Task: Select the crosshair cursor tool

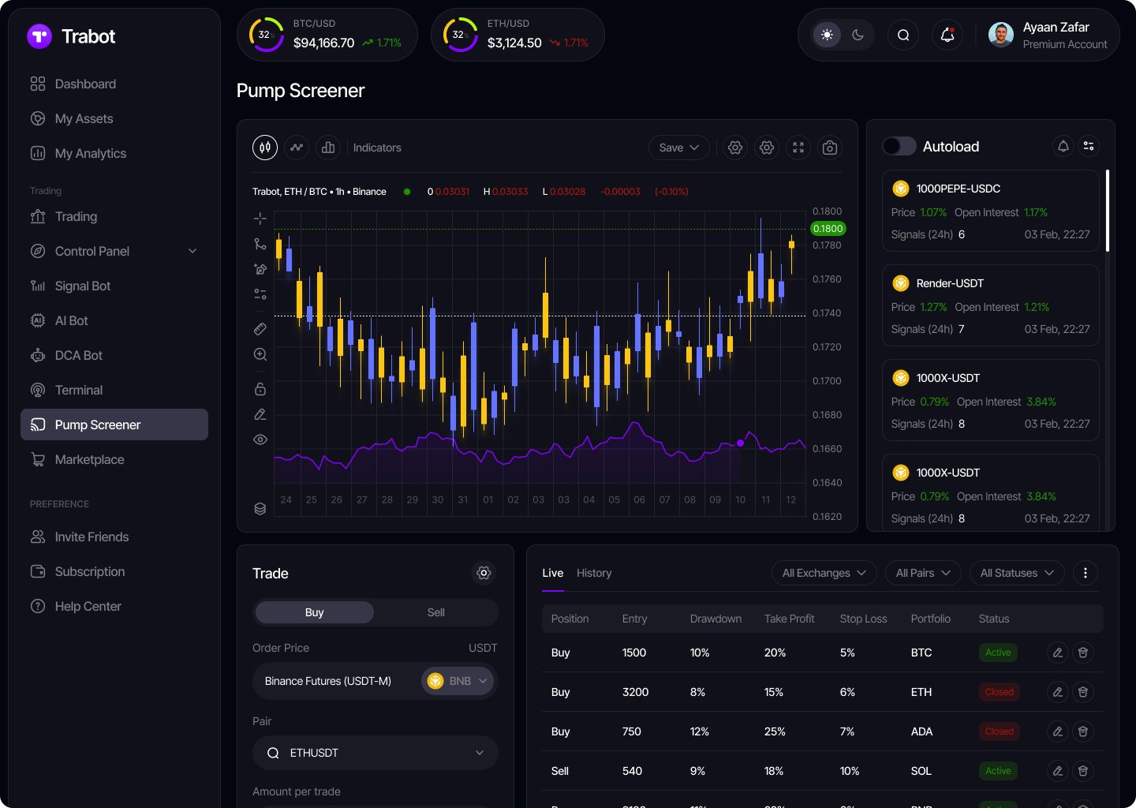Action: tap(260, 219)
